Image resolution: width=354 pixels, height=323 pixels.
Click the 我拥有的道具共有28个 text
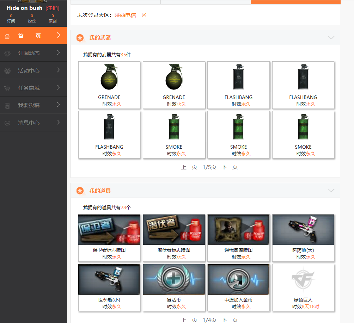point(107,207)
